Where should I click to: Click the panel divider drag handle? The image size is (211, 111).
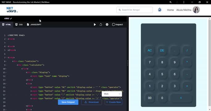pyautogui.click(x=128, y=63)
